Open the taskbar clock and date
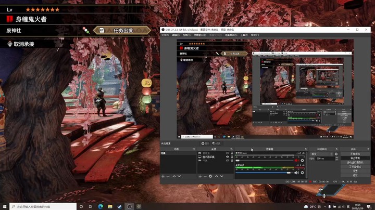This screenshot has width=375, height=210. (357, 207)
